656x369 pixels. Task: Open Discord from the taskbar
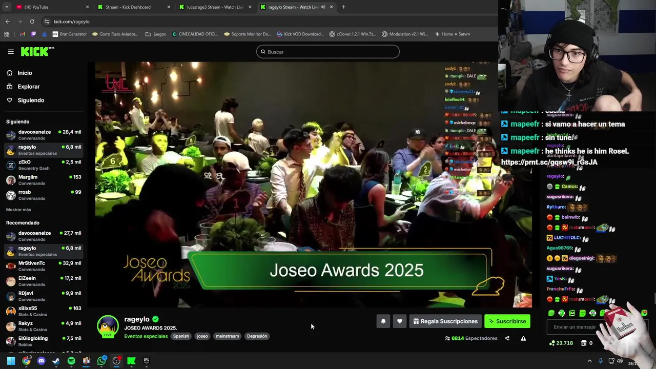tap(42, 361)
